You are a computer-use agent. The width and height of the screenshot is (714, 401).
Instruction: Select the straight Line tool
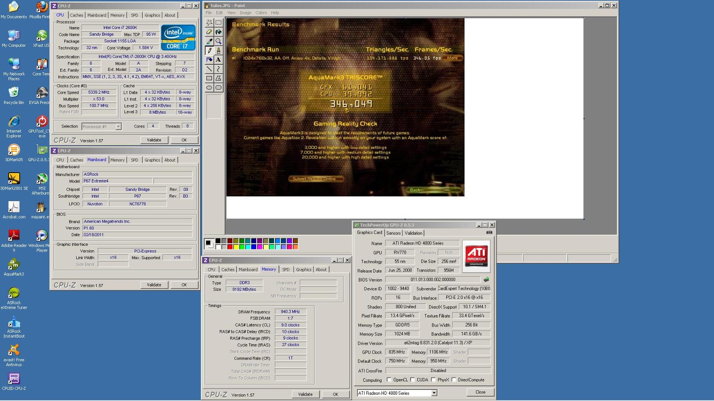pos(209,69)
